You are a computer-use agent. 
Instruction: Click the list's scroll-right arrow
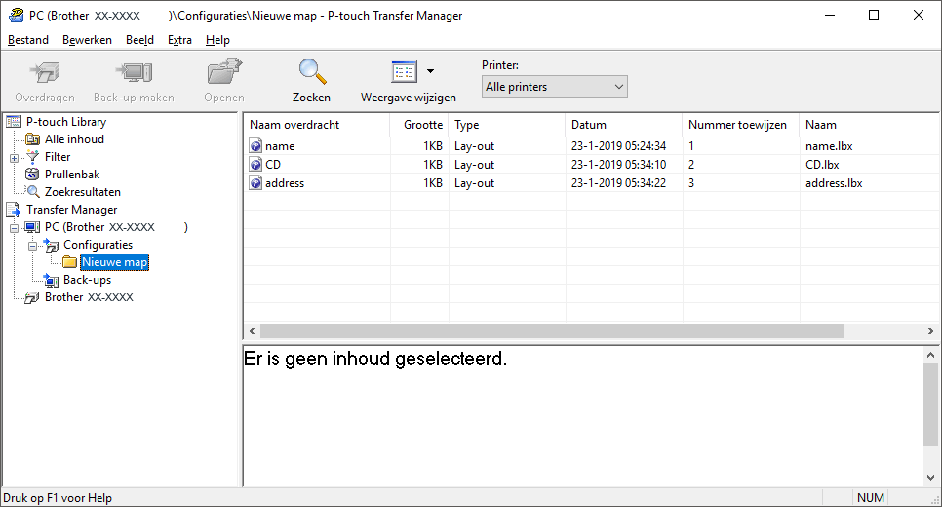coord(930,331)
